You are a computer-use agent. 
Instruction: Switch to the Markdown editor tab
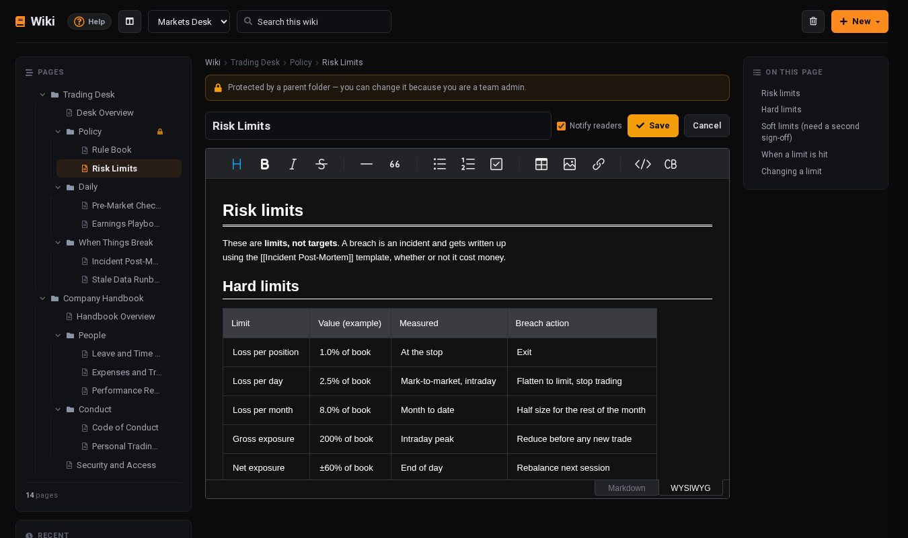click(x=626, y=488)
